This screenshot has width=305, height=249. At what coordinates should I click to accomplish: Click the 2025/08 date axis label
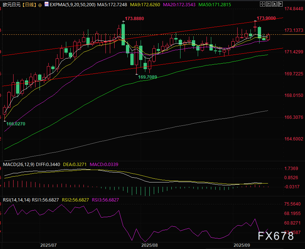coord(149,245)
